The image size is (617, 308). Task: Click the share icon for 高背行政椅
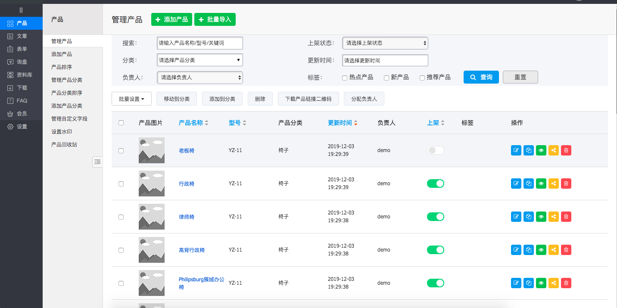click(554, 250)
